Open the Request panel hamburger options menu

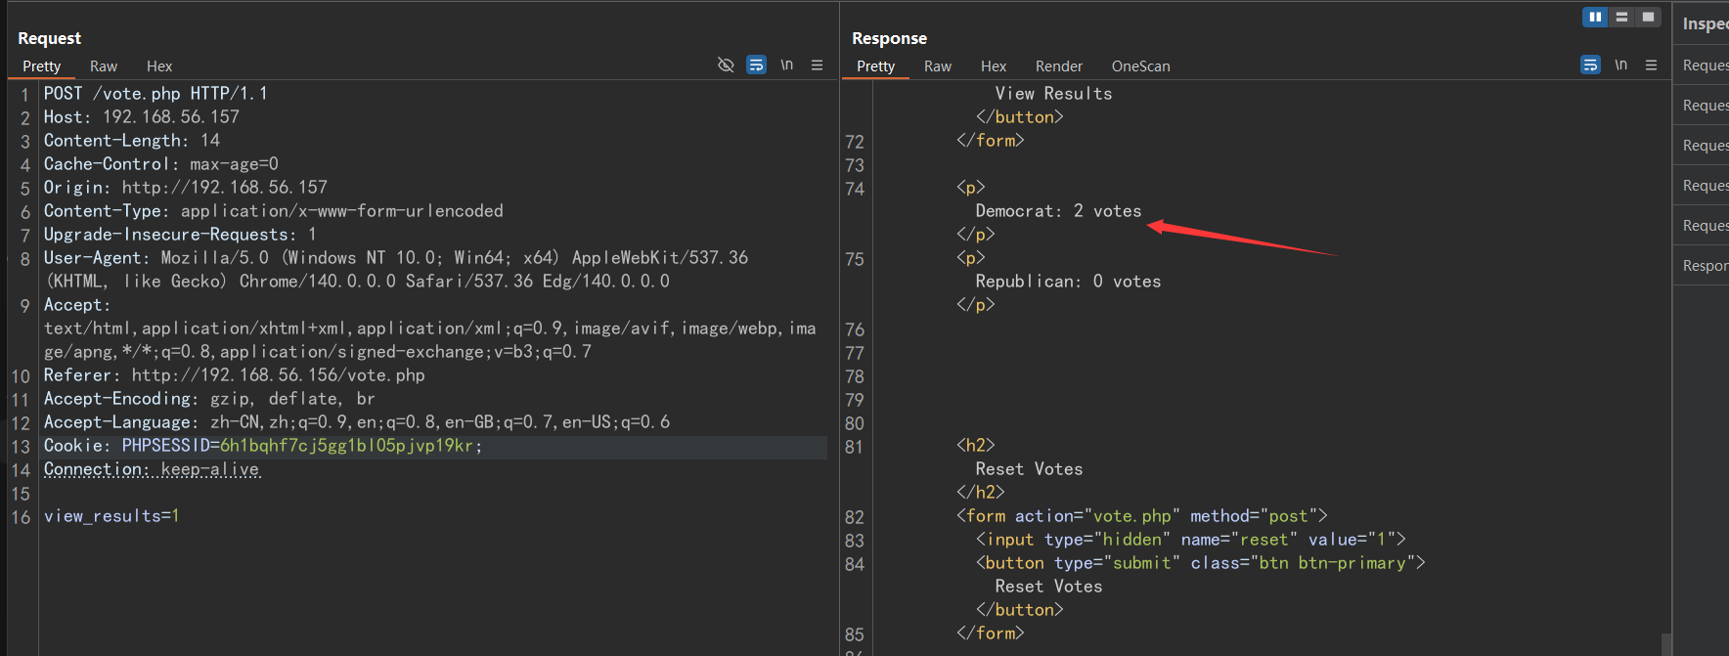tap(818, 65)
